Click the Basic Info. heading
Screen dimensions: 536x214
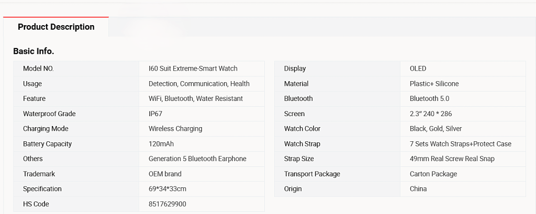click(33, 51)
